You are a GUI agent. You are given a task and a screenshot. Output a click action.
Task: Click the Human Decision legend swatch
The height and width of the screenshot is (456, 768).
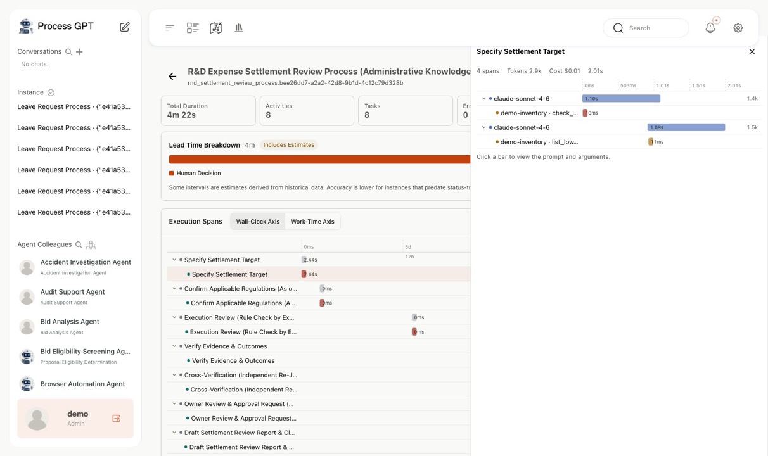172,173
